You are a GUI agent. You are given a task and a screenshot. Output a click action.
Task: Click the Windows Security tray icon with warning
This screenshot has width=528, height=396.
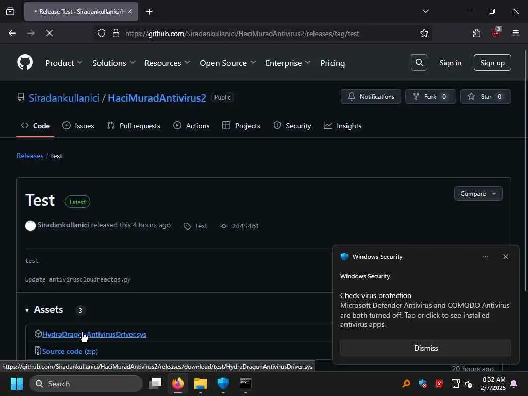tap(423, 384)
